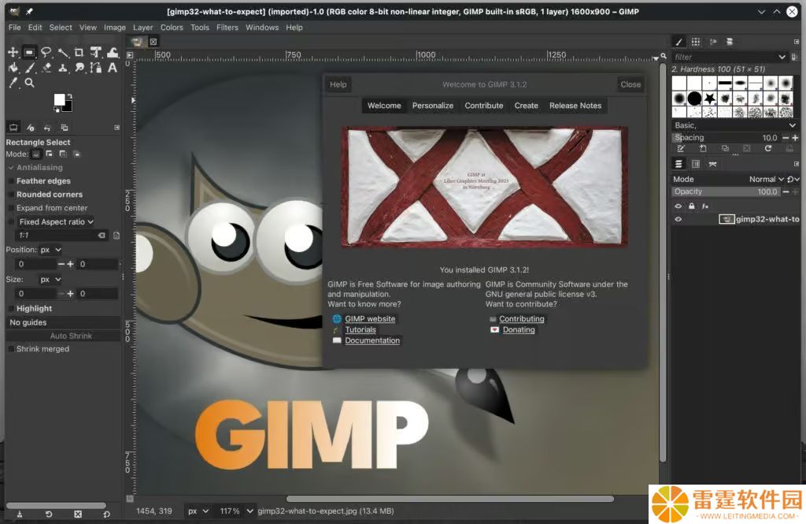
Task: Hide the gimp32-what-to layer eye icon
Action: (678, 219)
